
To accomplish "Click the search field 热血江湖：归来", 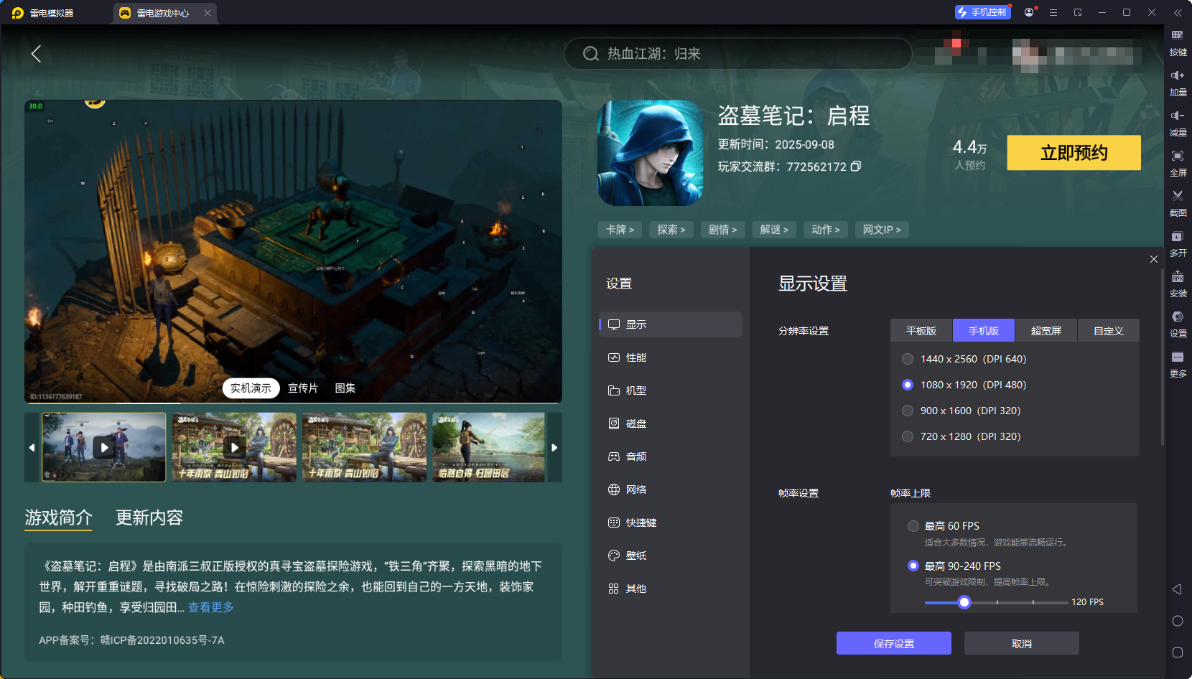I will (x=738, y=54).
